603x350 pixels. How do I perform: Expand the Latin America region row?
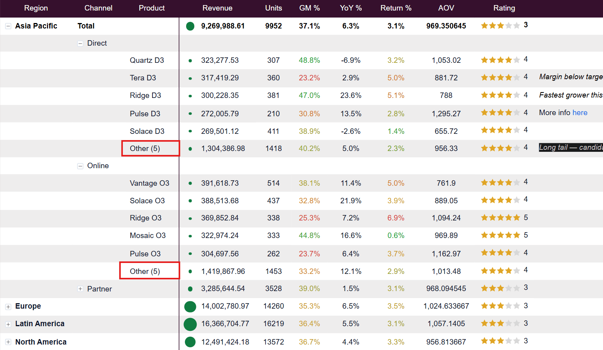(x=8, y=324)
